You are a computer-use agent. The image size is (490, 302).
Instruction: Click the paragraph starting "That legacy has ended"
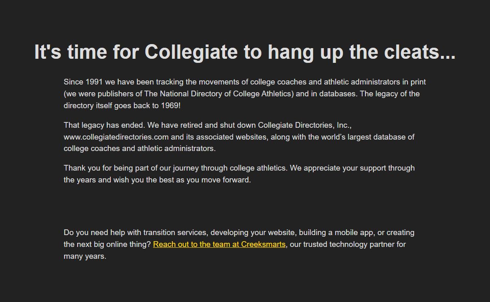click(x=239, y=137)
